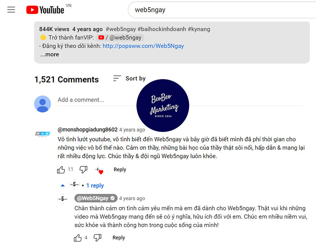Like the comment by @monshopgiadung8602
This screenshot has height=243, width=316.
(61, 170)
